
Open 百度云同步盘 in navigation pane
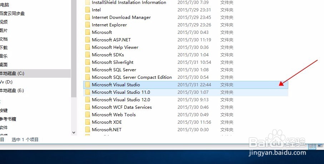tap(12, 14)
